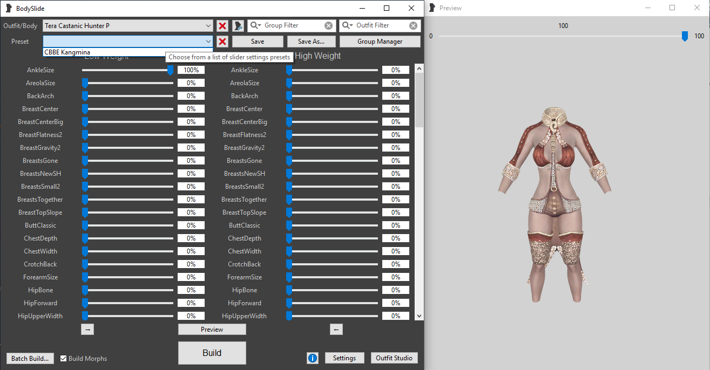The width and height of the screenshot is (710, 370).
Task: Click Batch Build button
Action: (x=30, y=359)
